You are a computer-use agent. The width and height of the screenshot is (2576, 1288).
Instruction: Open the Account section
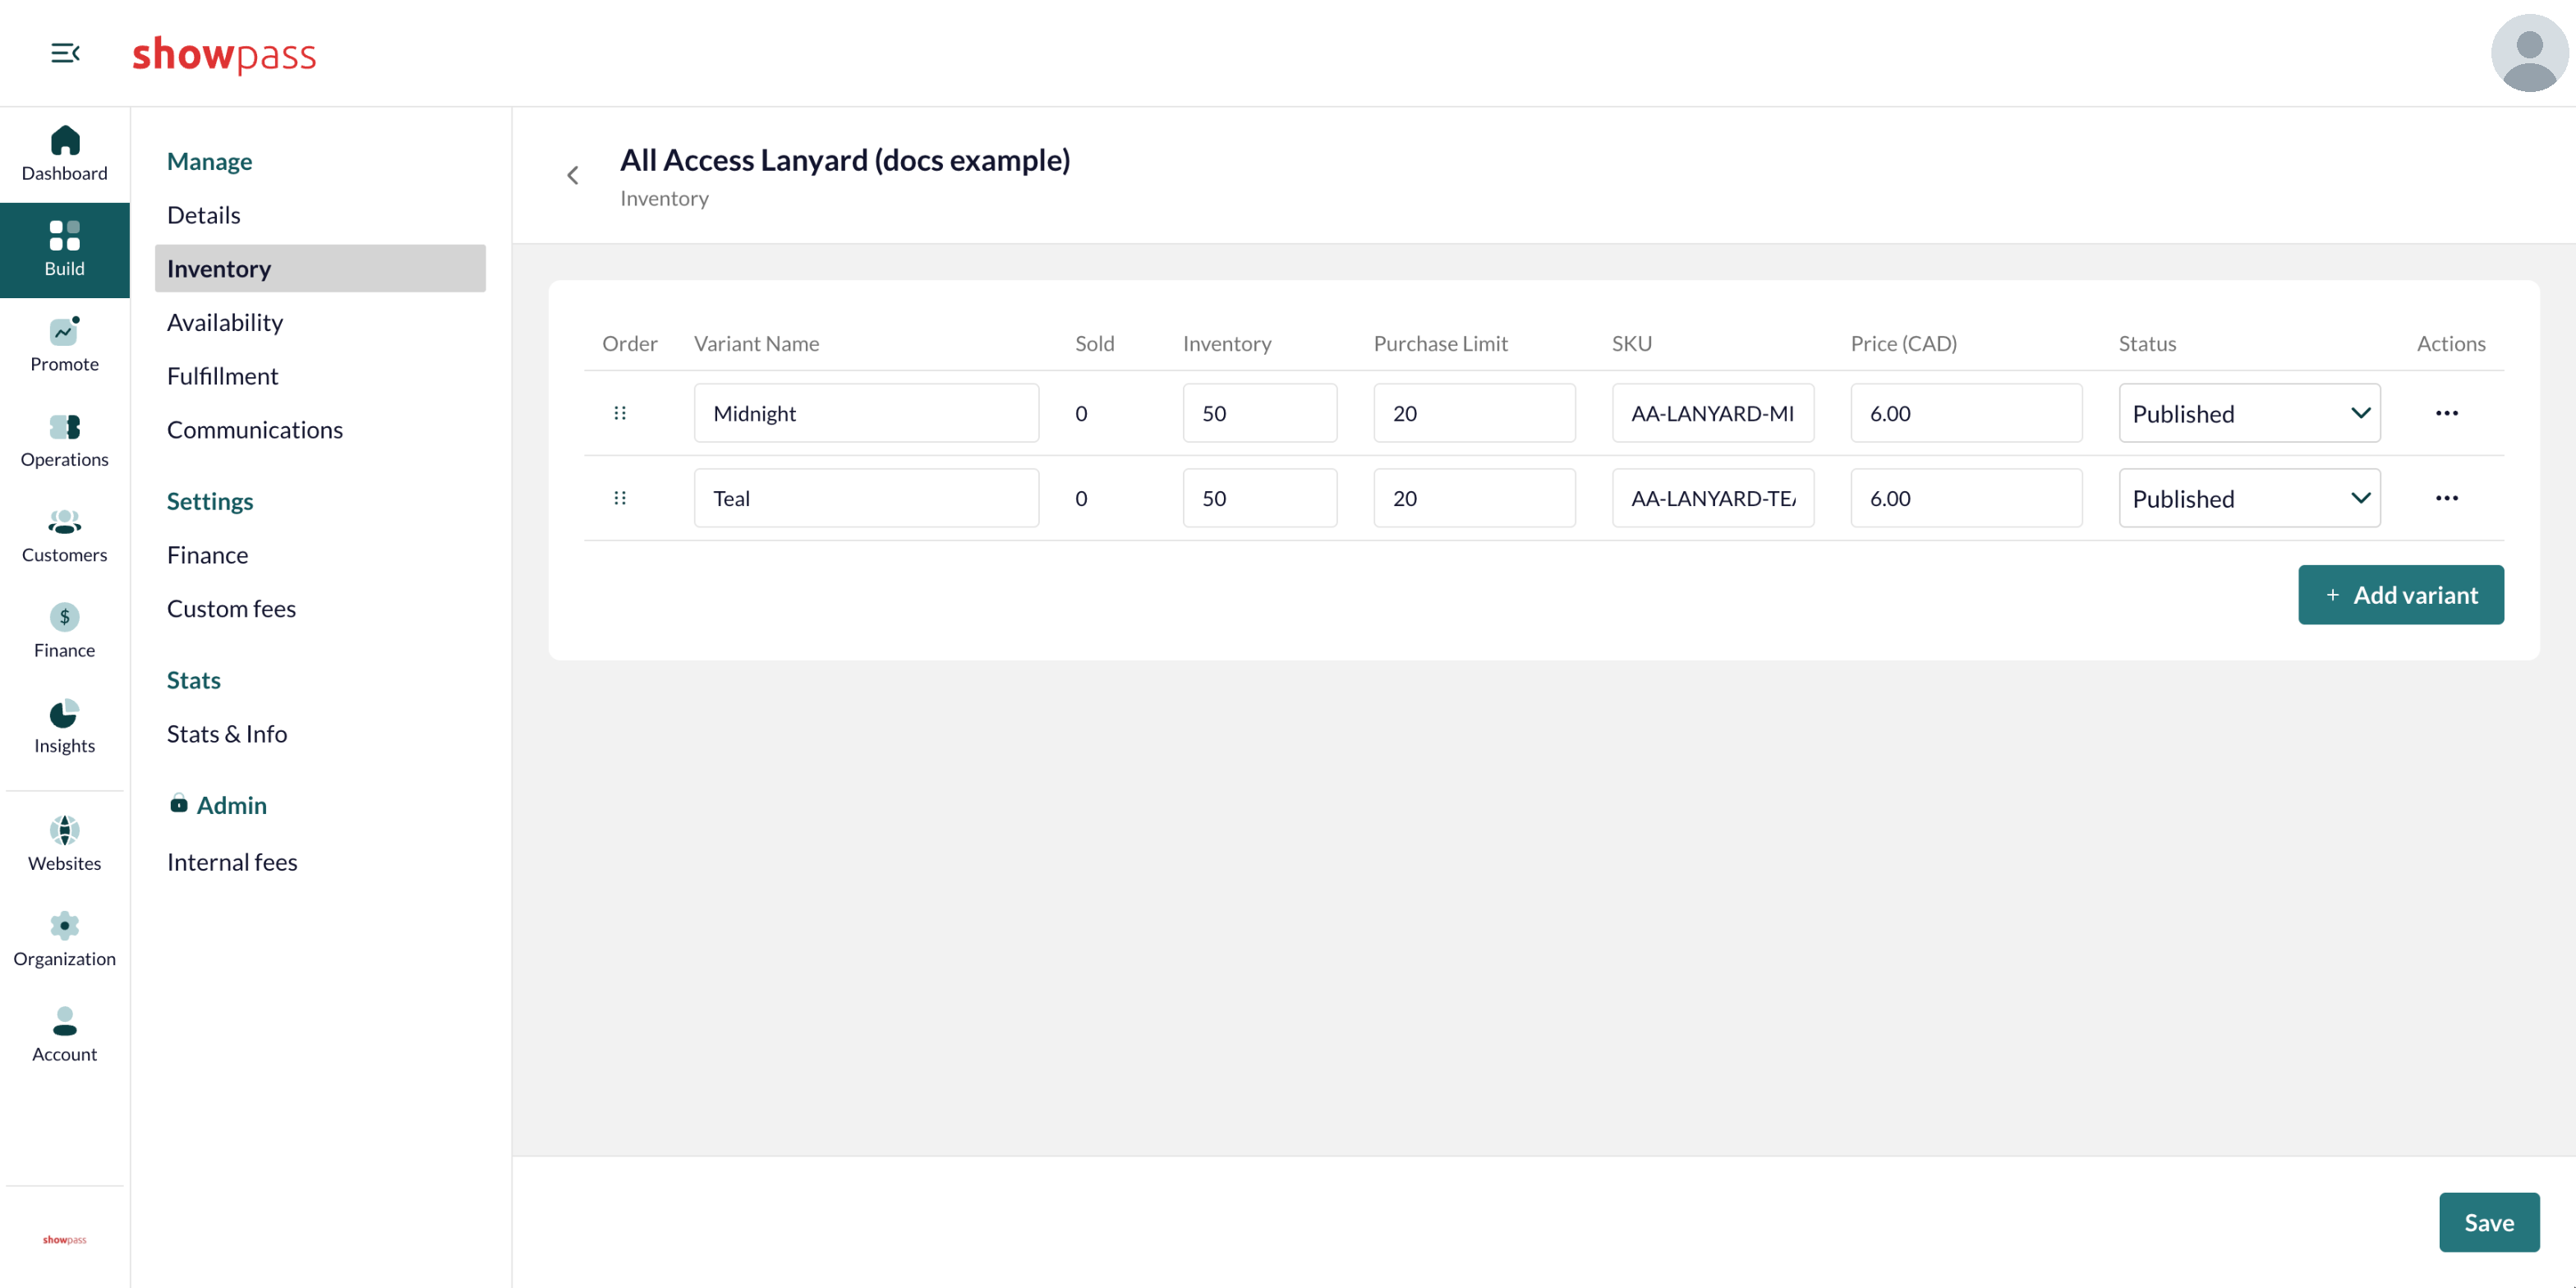pyautogui.click(x=65, y=1035)
